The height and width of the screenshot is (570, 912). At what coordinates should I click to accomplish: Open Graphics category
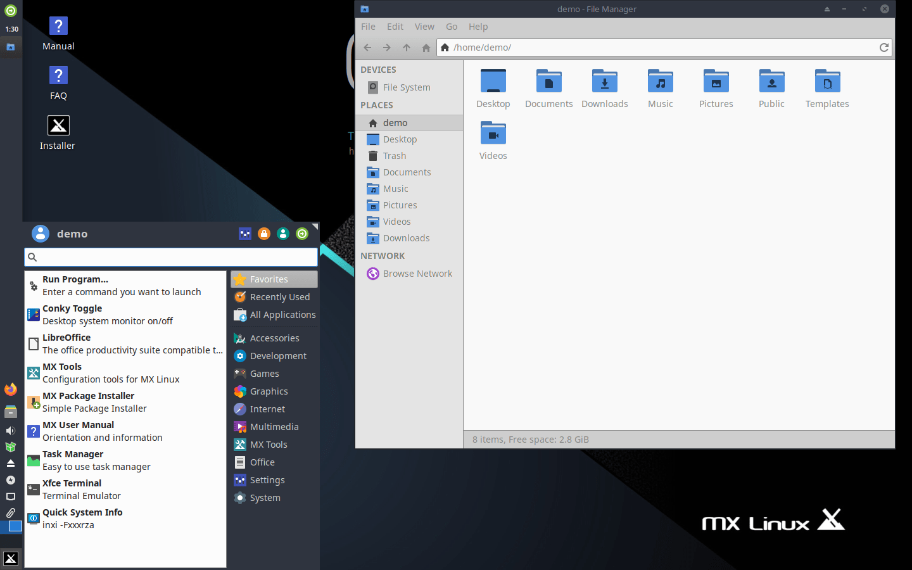coord(274,391)
